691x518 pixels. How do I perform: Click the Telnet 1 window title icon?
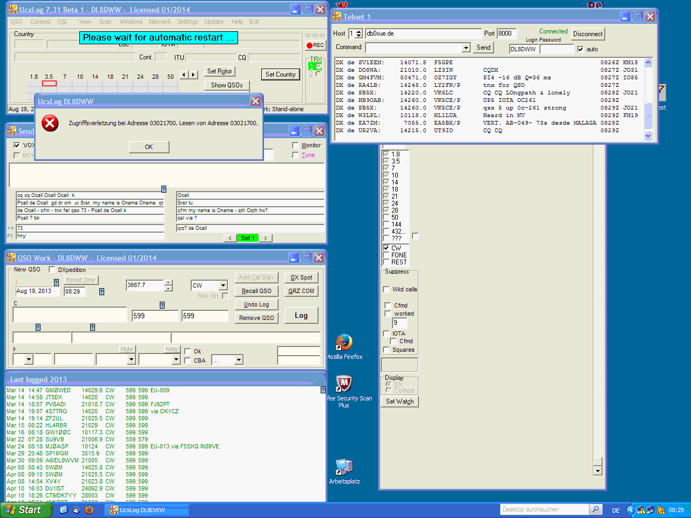(x=337, y=17)
